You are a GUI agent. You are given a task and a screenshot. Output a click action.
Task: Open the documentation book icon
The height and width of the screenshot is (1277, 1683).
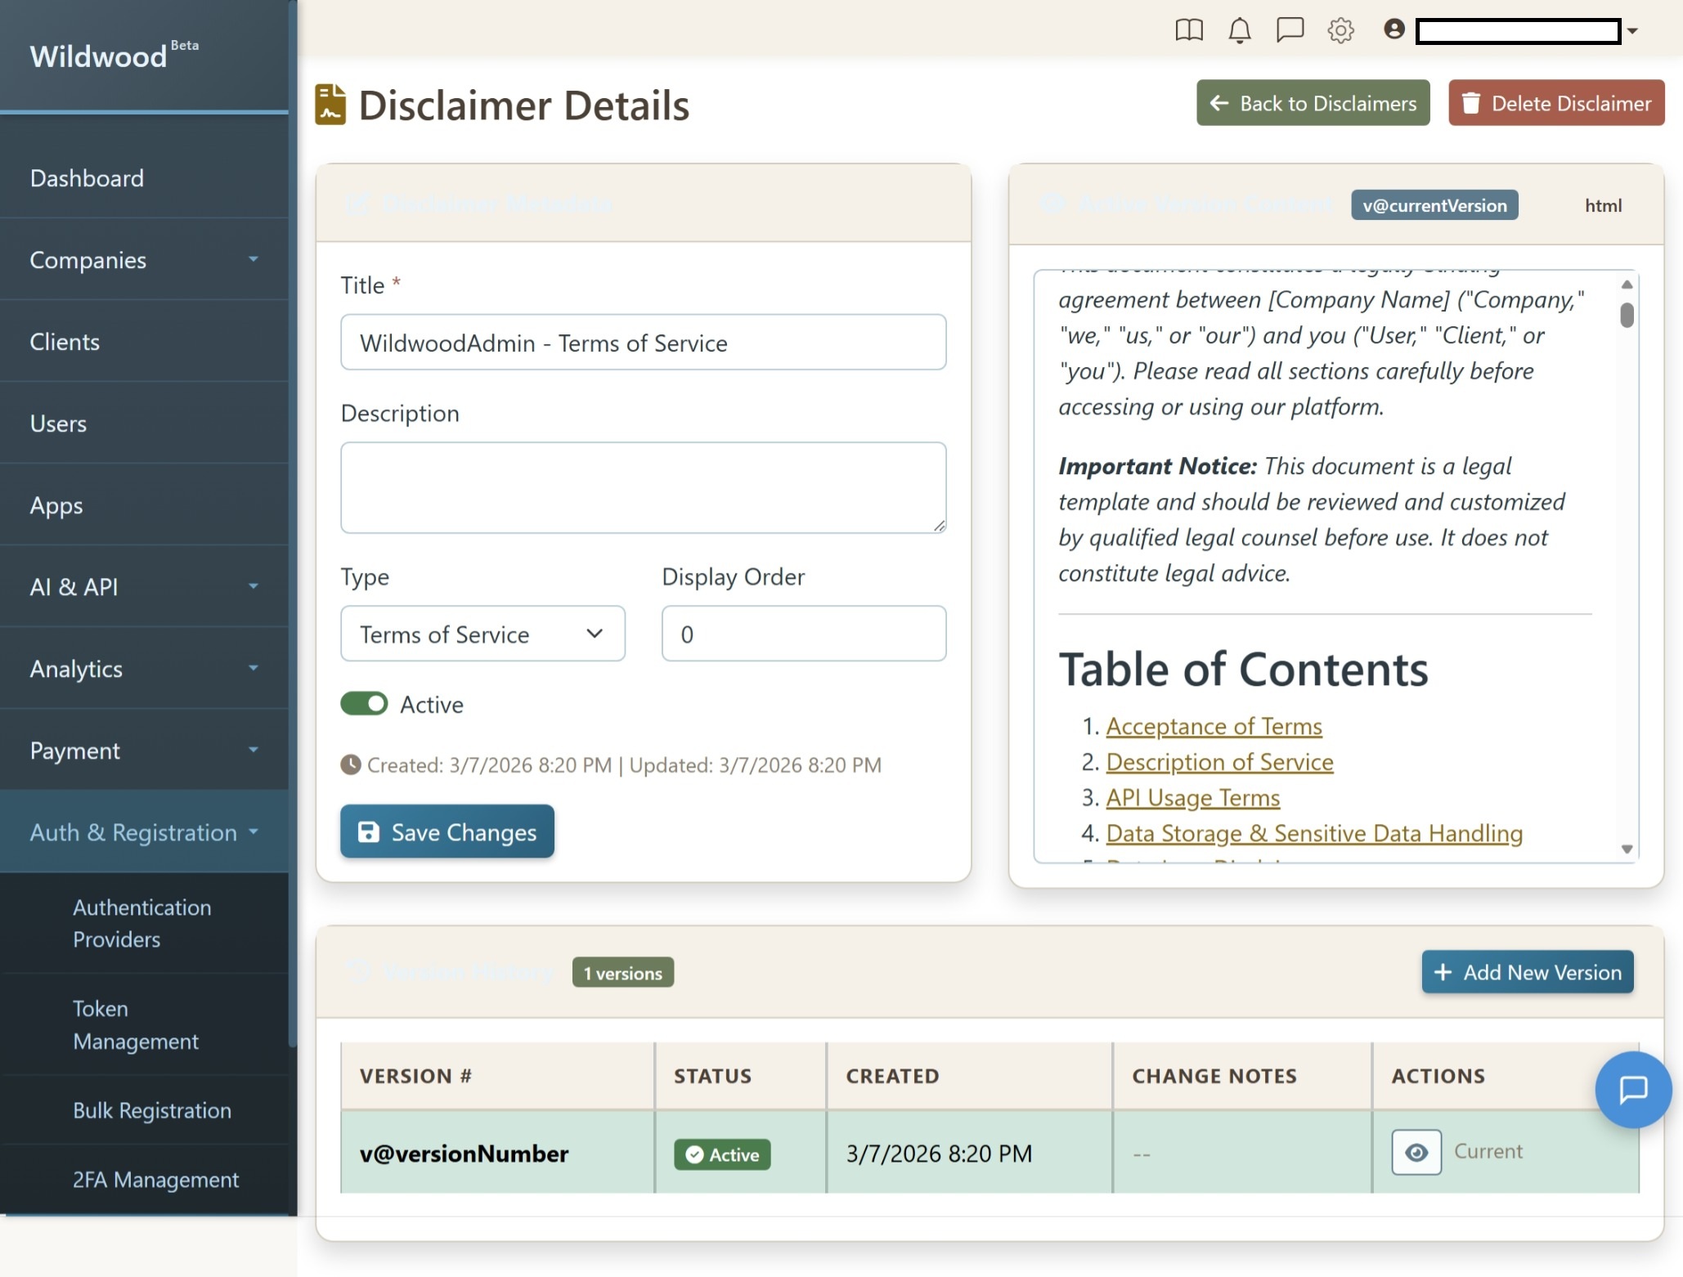1188,31
